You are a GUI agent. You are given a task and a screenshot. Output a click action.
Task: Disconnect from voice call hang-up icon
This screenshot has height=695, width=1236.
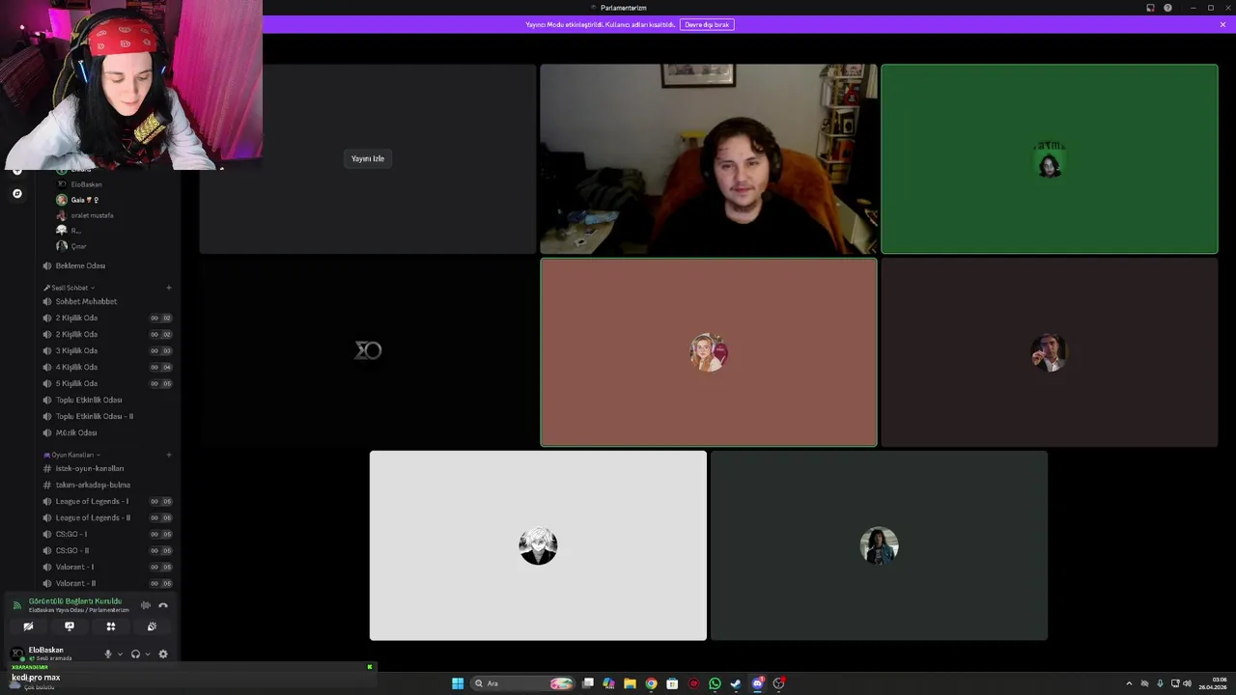(163, 605)
